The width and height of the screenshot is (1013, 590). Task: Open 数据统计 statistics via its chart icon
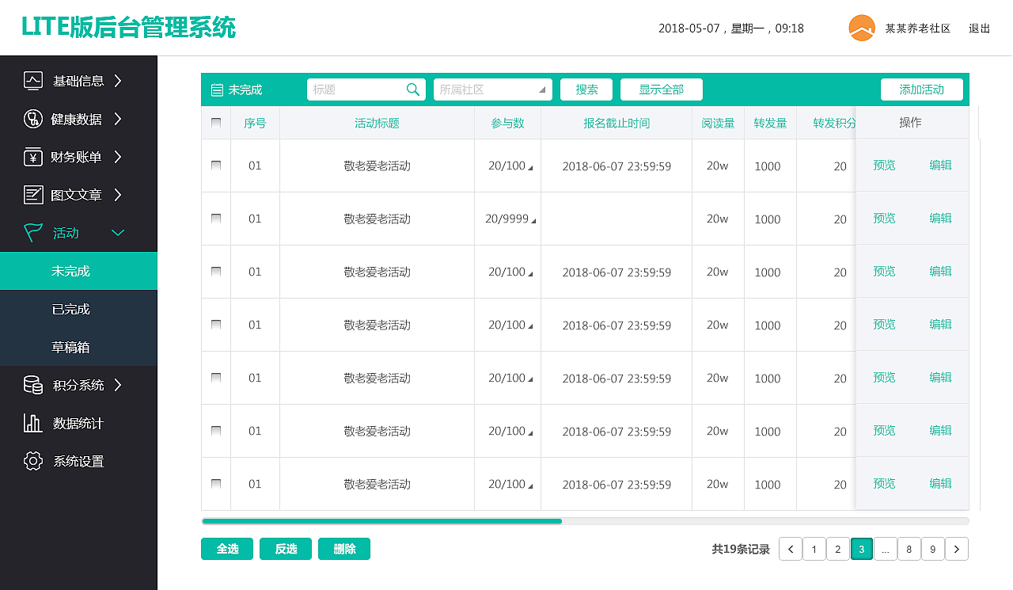tap(32, 423)
